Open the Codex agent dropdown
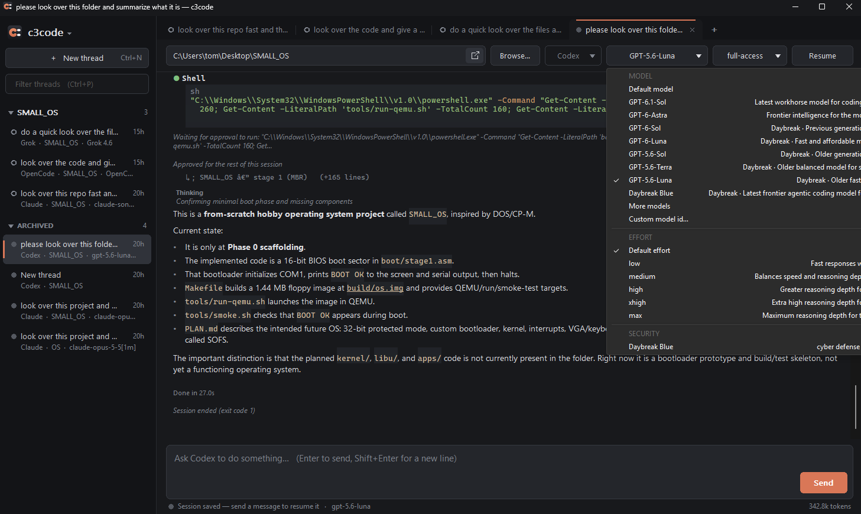The height and width of the screenshot is (514, 861). (x=573, y=56)
